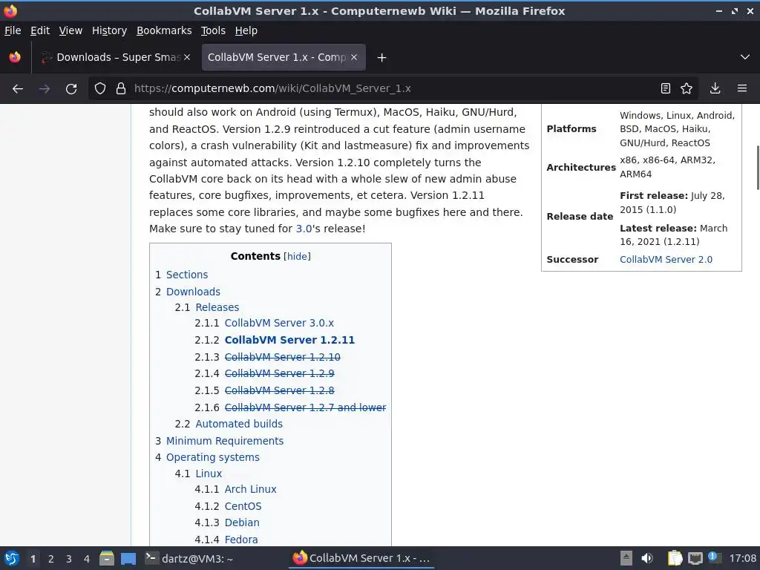Go back to the previous page
The image size is (760, 570).
[x=18, y=89]
